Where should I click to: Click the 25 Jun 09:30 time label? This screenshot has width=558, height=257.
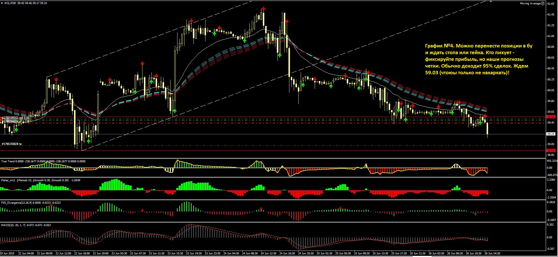point(362,254)
